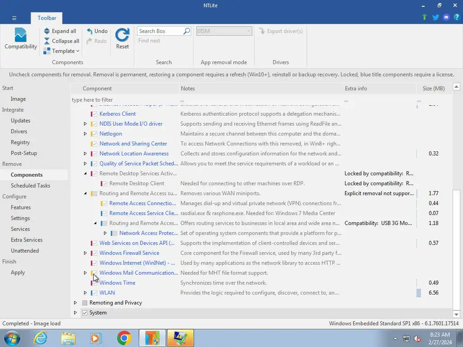Open the Services page
The image size is (463, 347).
pos(20,229)
